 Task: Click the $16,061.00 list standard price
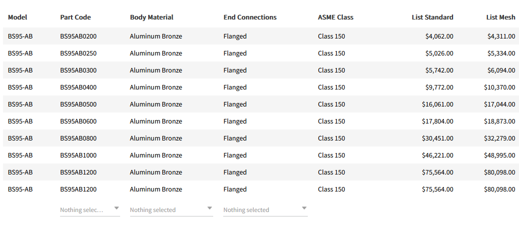pyautogui.click(x=437, y=104)
